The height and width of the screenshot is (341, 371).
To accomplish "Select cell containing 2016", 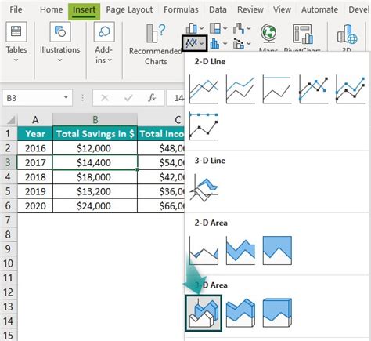I will click(x=35, y=148).
